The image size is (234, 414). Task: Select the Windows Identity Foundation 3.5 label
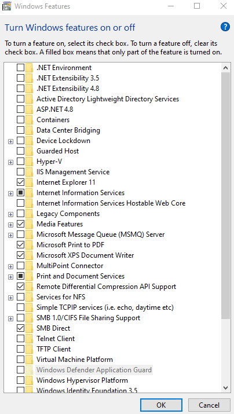(x=87, y=390)
